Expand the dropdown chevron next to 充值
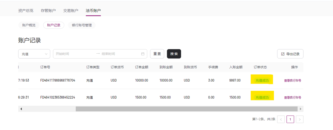 (x=46, y=54)
